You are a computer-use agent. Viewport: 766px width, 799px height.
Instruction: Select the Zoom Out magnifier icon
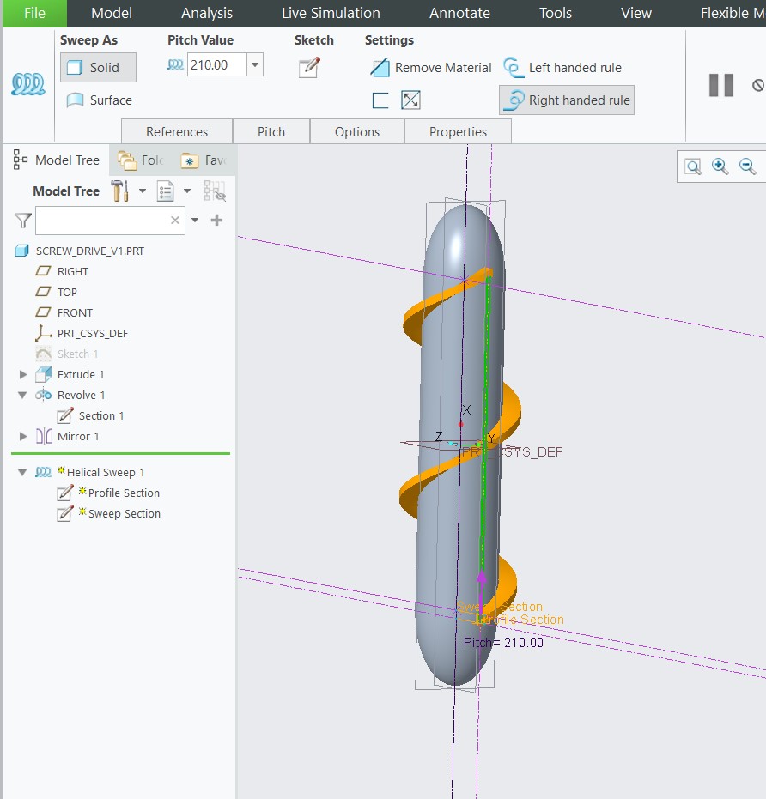pos(745,166)
